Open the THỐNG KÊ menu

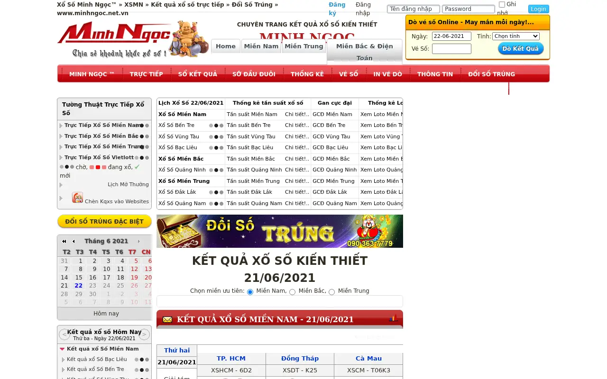(x=307, y=74)
